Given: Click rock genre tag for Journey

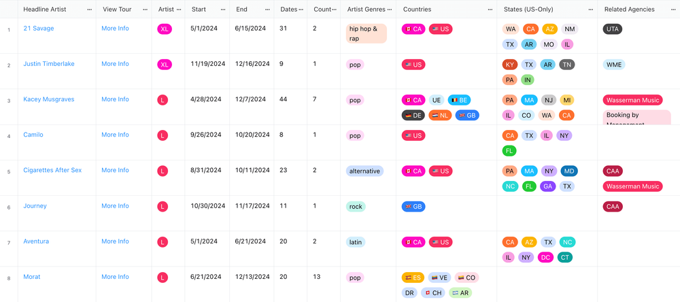Looking at the screenshot, I should coord(356,207).
